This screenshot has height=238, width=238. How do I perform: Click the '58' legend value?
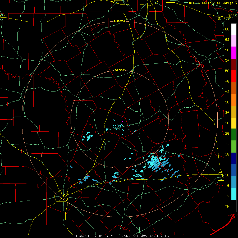point(227,50)
